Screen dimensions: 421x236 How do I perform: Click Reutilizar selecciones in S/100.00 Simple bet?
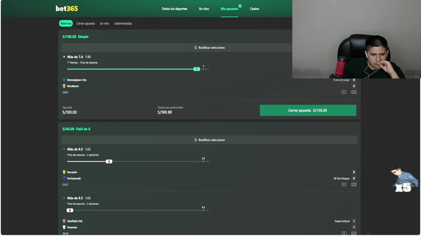[x=210, y=48]
